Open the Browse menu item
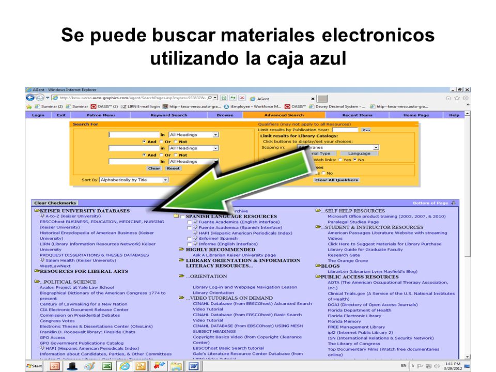The width and height of the screenshot is (496, 372). pos(225,115)
